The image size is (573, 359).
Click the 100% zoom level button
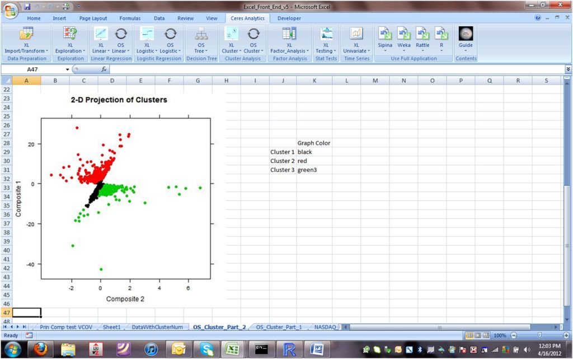(500, 335)
